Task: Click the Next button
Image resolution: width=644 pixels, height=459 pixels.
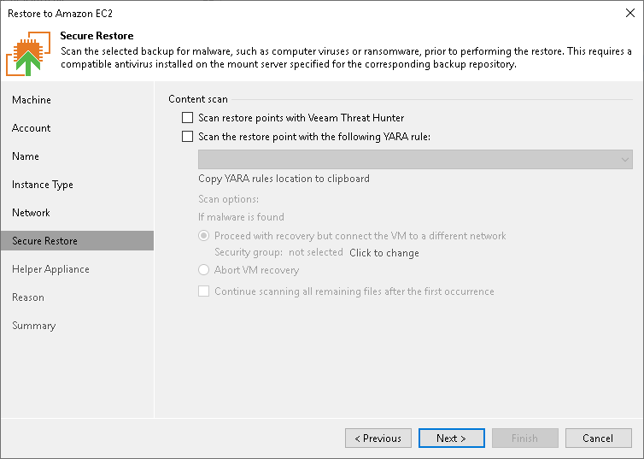Action: tap(451, 438)
